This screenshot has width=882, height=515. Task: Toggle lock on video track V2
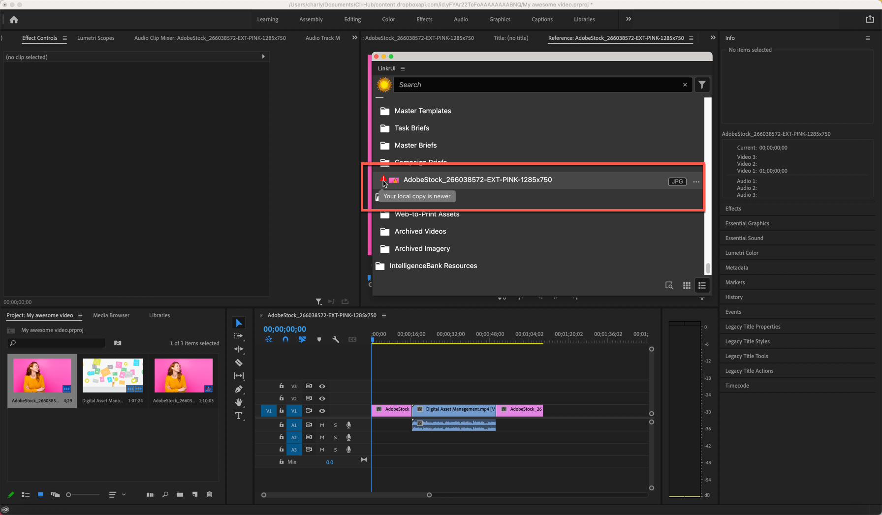point(282,398)
